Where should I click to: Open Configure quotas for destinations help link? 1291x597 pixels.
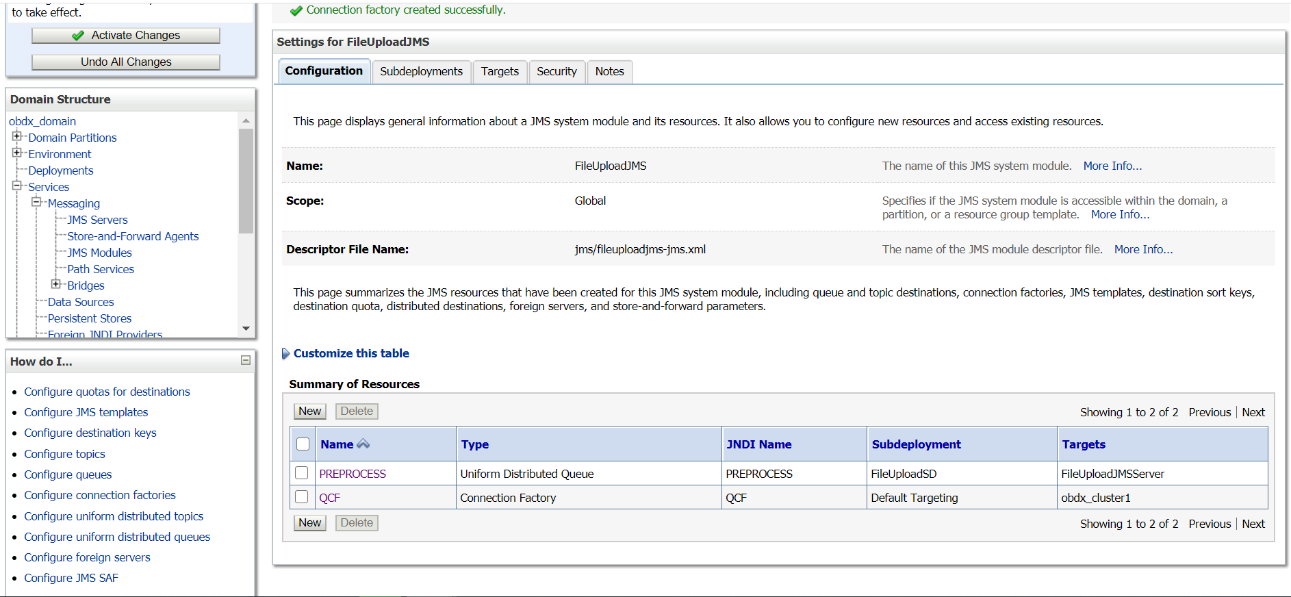point(107,392)
